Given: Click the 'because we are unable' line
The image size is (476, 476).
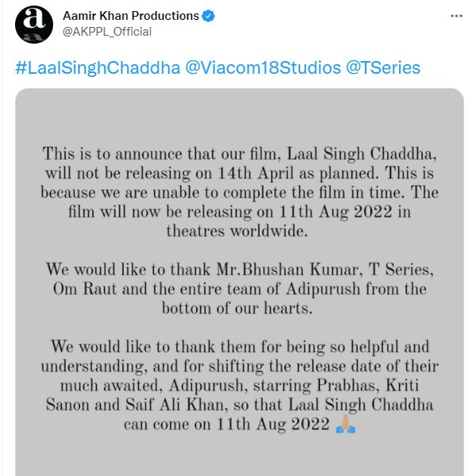Looking at the screenshot, I should coord(240,192).
